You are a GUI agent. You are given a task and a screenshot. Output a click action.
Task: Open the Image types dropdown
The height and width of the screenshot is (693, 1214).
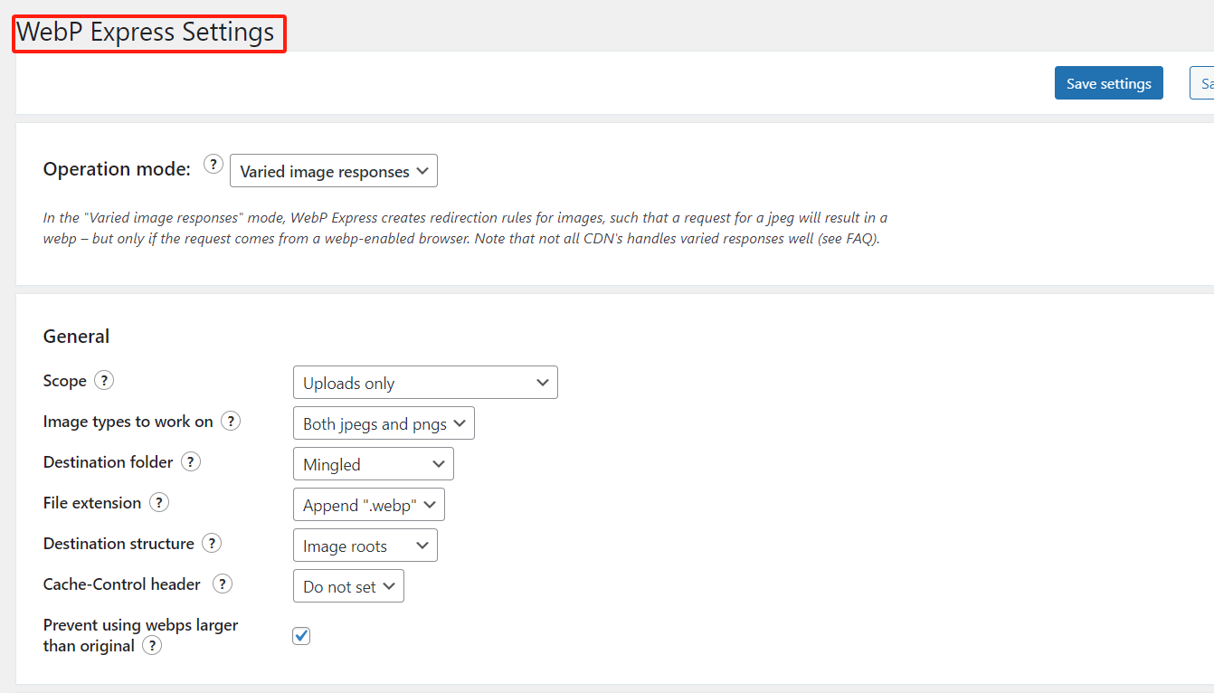tap(383, 422)
